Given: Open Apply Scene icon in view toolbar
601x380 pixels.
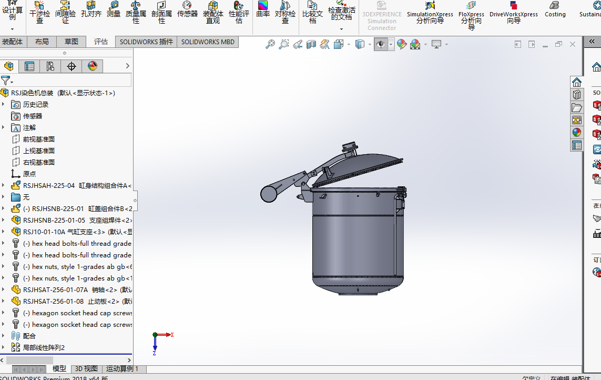Looking at the screenshot, I should pos(415,45).
